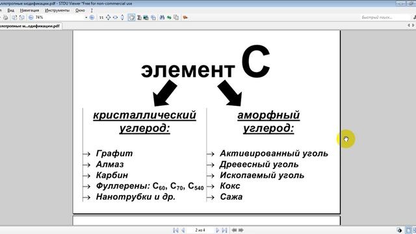This screenshot has height=234, width=416.
Task: Click the page number field "2 из 4"
Action: tap(200, 230)
